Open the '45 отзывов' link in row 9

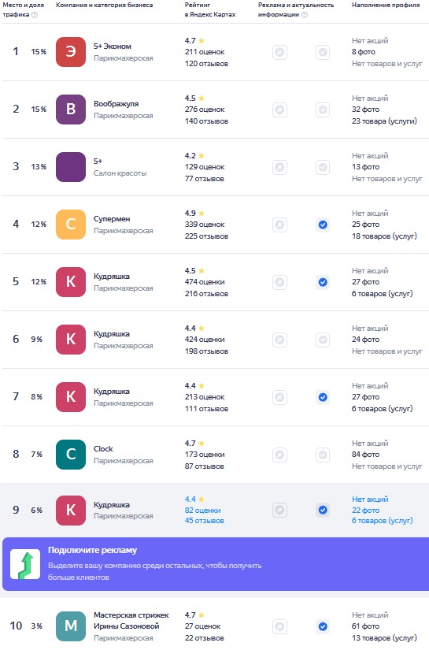204,521
